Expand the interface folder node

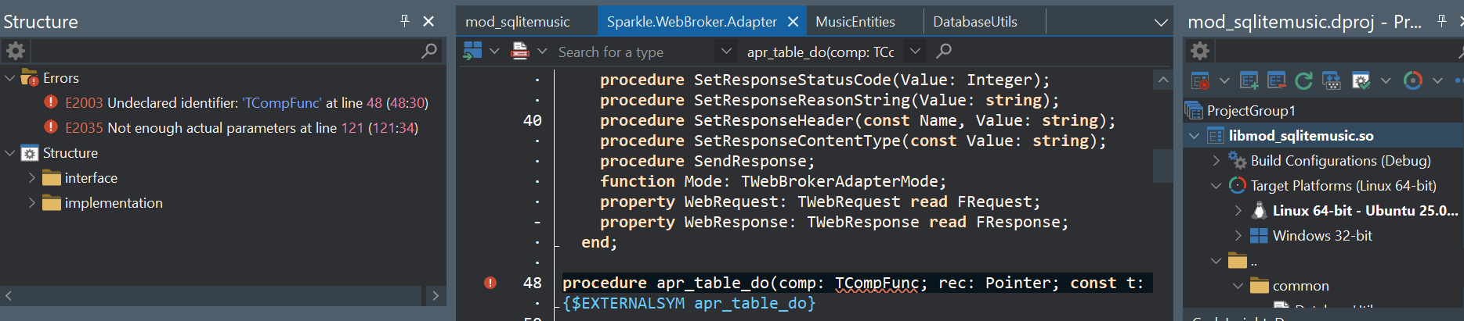(x=32, y=178)
